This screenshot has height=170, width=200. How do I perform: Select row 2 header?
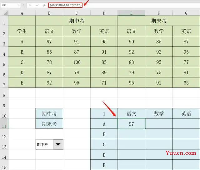tap(4, 31)
